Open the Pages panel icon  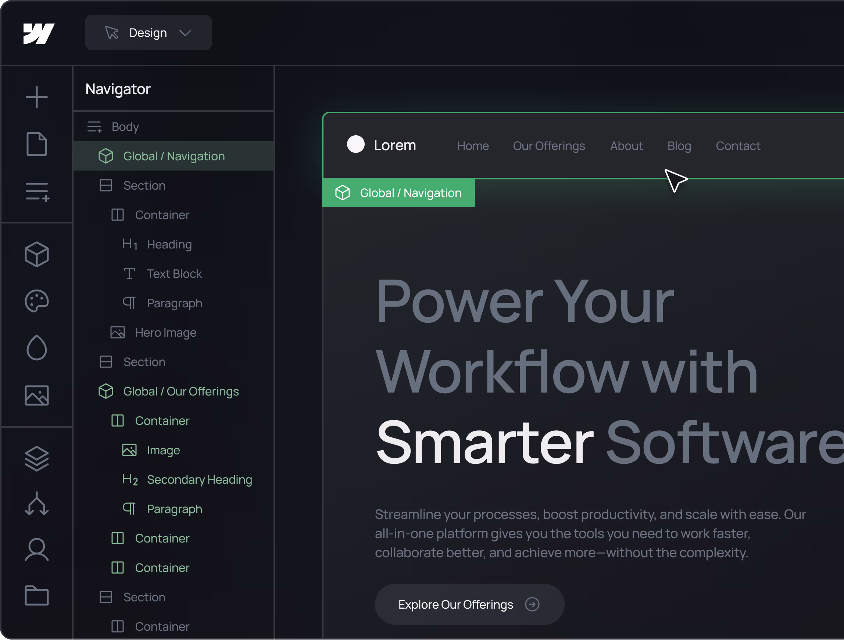(37, 144)
